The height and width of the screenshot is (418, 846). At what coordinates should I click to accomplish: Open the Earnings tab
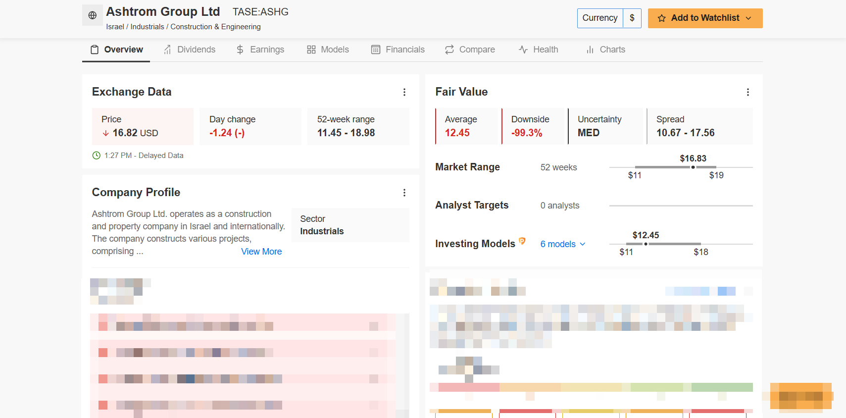click(260, 50)
